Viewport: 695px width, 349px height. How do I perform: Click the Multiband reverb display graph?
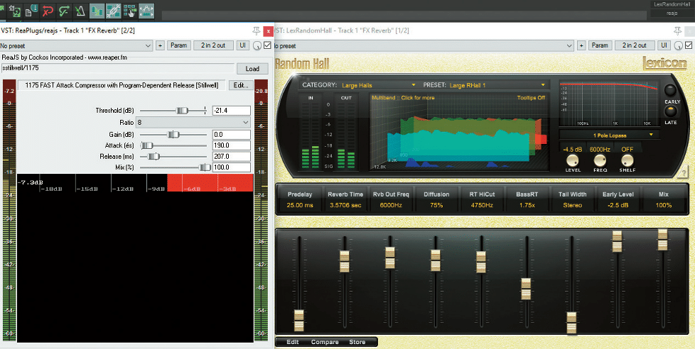click(458, 131)
